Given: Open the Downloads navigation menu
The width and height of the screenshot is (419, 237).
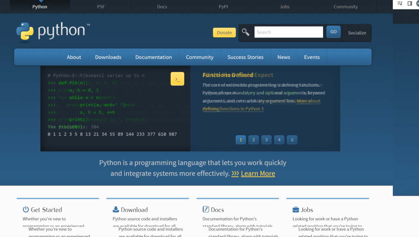Looking at the screenshot, I should pos(108,57).
